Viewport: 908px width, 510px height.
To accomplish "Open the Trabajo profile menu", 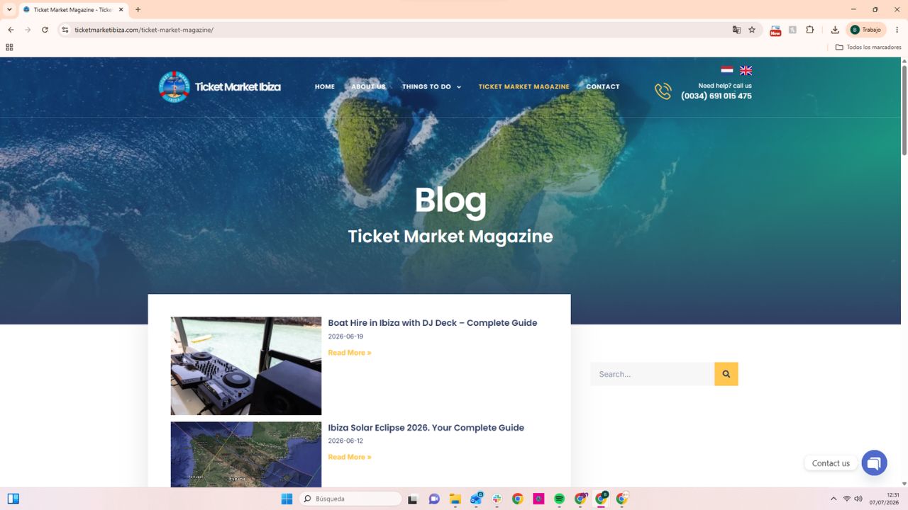I will coord(865,30).
